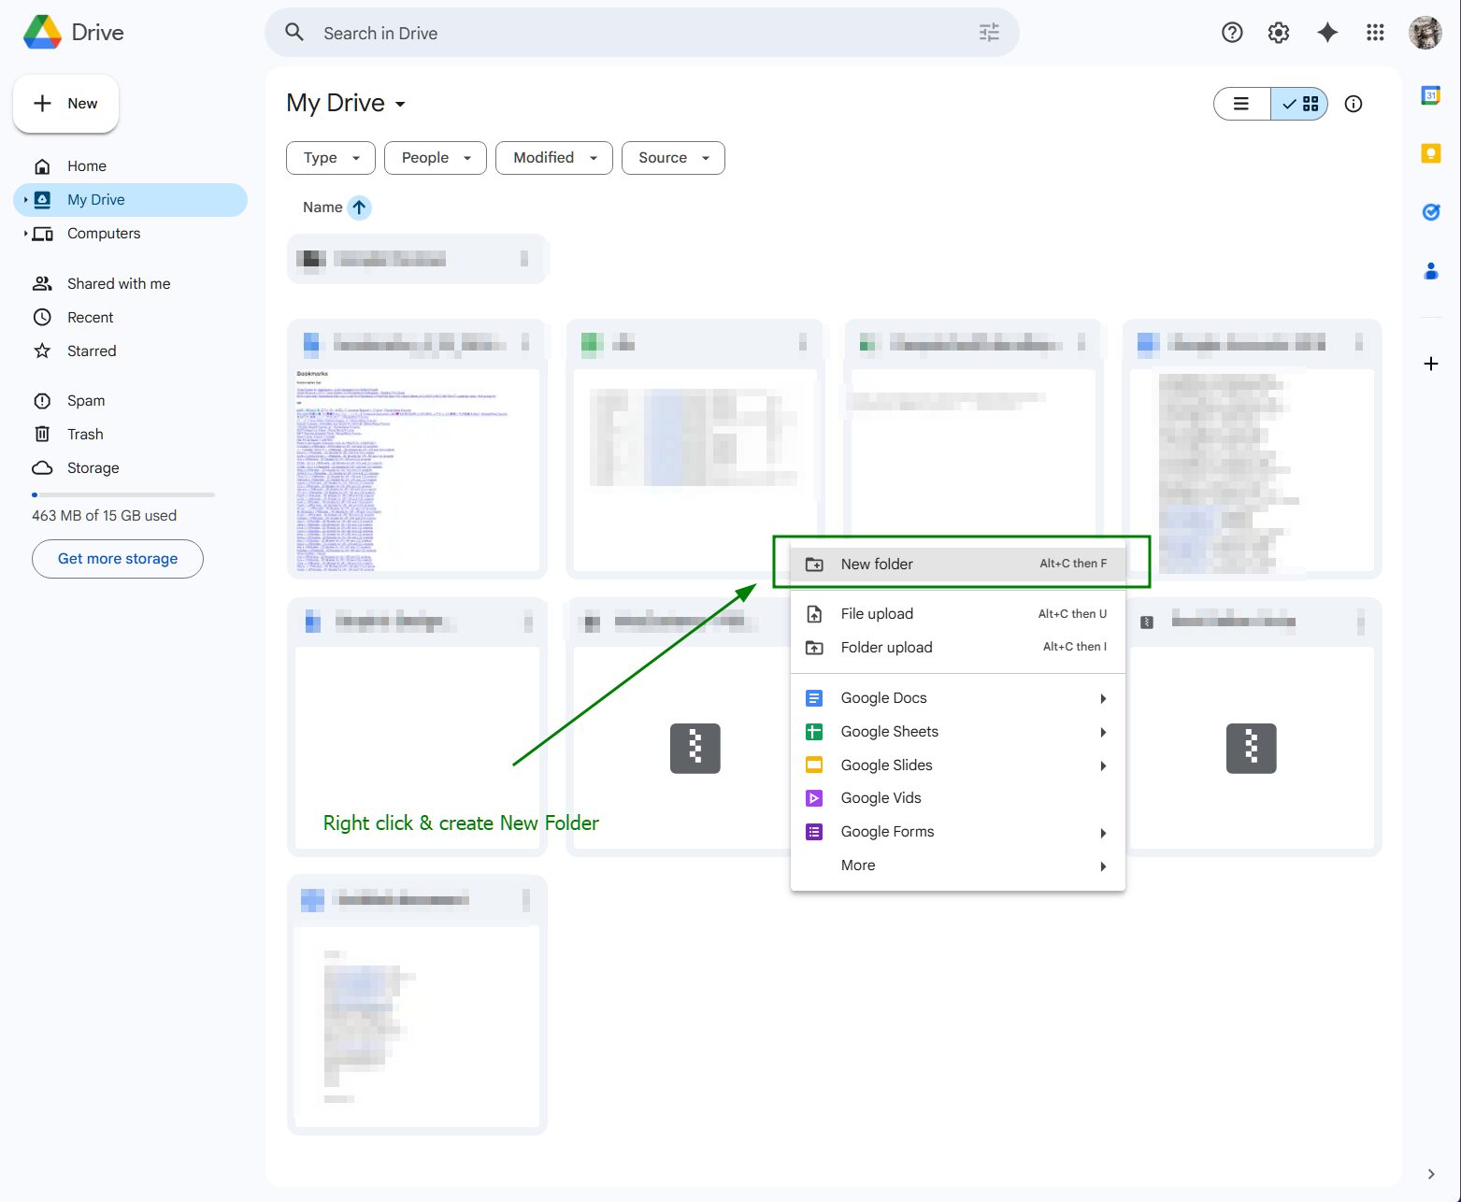Open the Type filter dropdown

[331, 158]
